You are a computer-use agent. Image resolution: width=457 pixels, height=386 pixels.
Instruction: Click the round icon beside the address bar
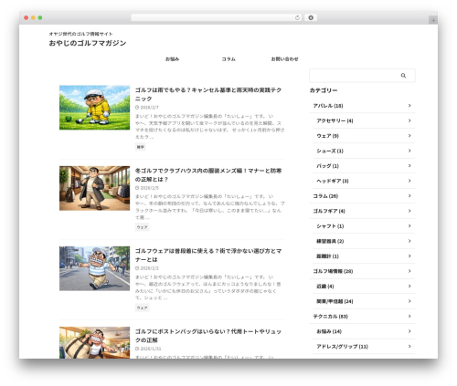pyautogui.click(x=311, y=17)
